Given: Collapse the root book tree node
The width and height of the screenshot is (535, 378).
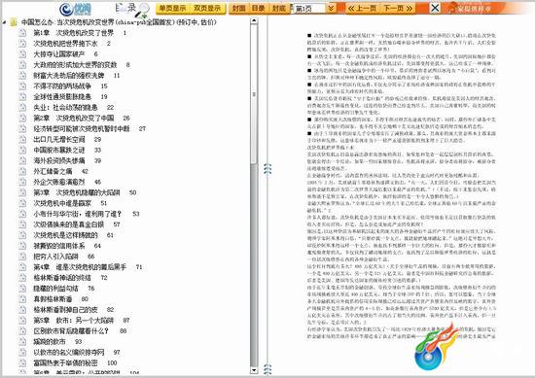Looking at the screenshot, I should coord(4,22).
